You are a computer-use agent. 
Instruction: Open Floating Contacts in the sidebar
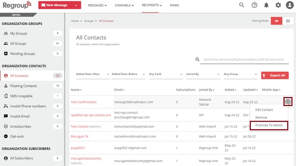pyautogui.click(x=23, y=86)
